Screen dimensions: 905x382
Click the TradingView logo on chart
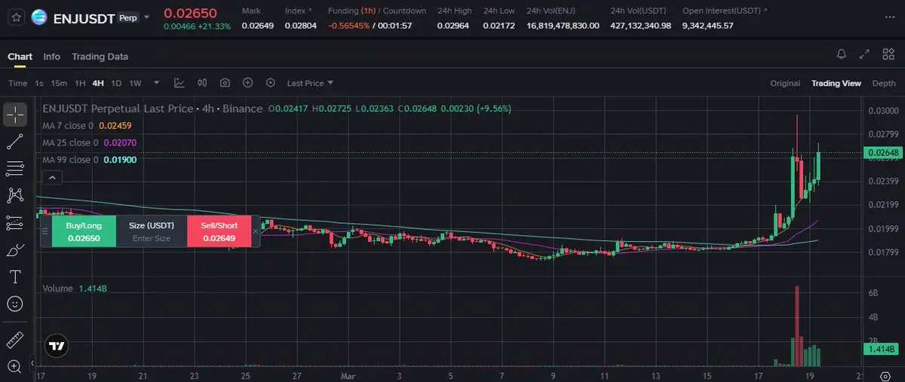[57, 346]
